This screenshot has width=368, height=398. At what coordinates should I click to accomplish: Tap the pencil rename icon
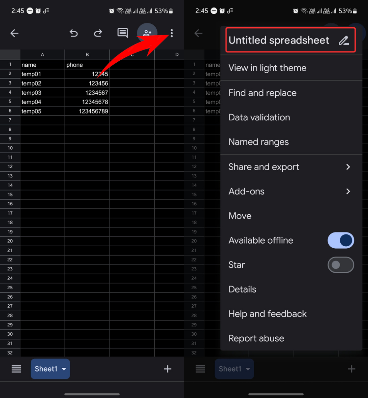click(344, 41)
